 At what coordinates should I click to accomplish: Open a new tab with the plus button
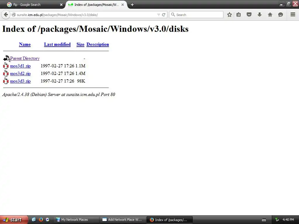coord(132,5)
